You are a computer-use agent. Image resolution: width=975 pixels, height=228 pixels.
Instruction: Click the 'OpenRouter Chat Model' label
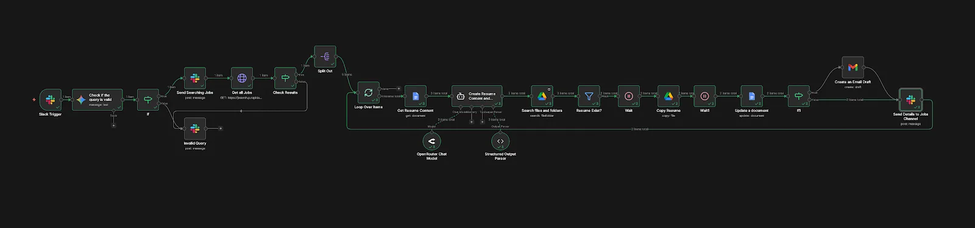[431, 156]
